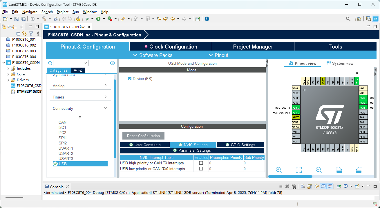Viewport: 380px width, 208px height.
Task: Expand the Core folder node
Action: pos(8,74)
